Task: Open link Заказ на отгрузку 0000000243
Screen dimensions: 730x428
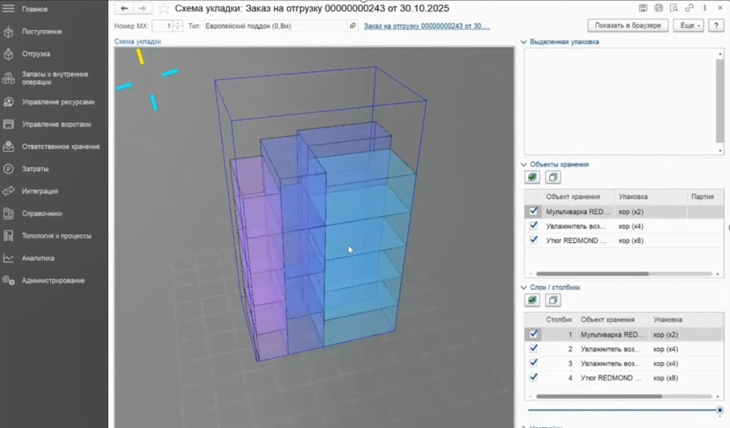Action: pos(426,26)
